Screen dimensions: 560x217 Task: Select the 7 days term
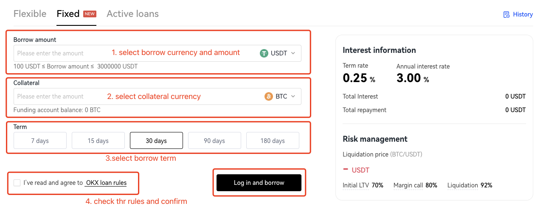coord(40,140)
